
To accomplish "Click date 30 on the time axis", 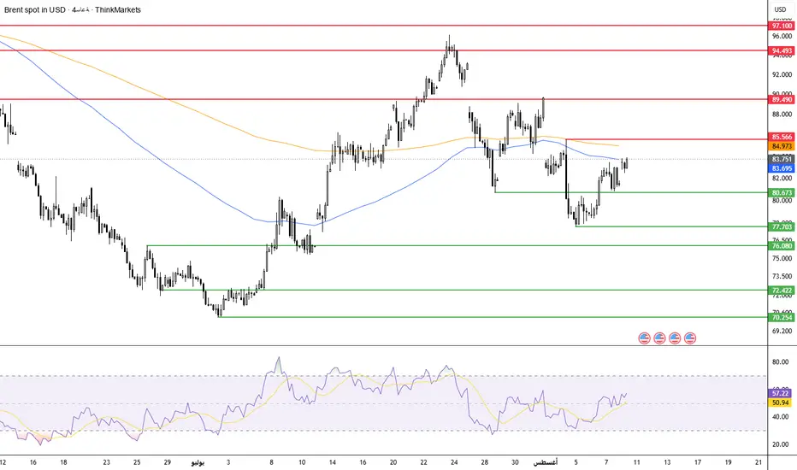I will (x=515, y=462).
